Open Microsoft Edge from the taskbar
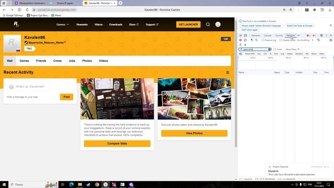 [x=71, y=184]
